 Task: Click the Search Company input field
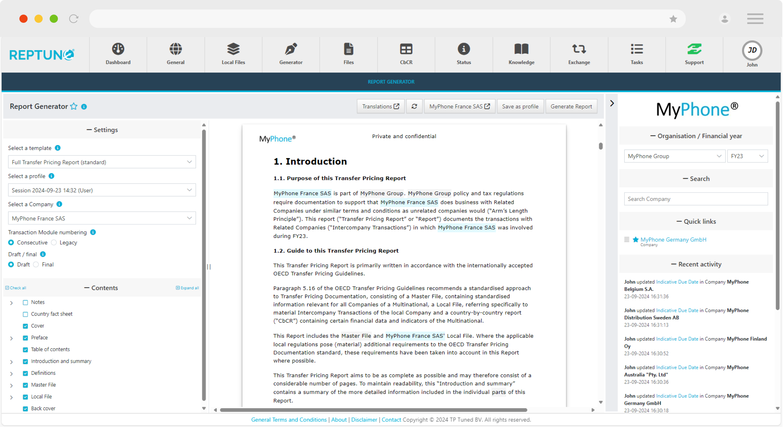tap(696, 199)
